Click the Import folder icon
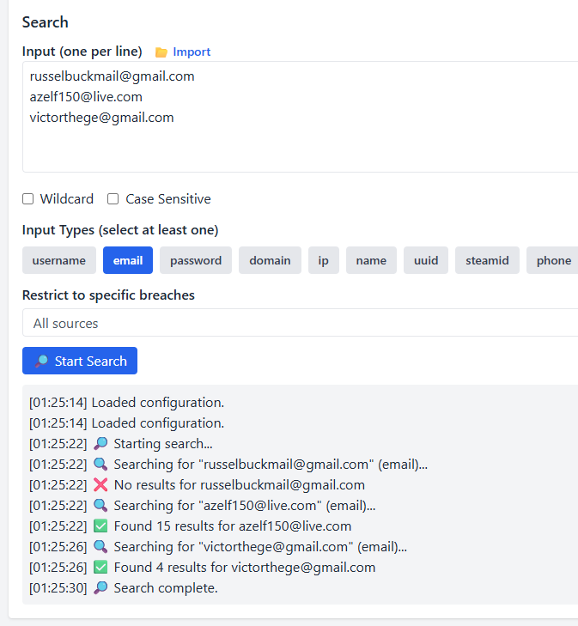 161,52
